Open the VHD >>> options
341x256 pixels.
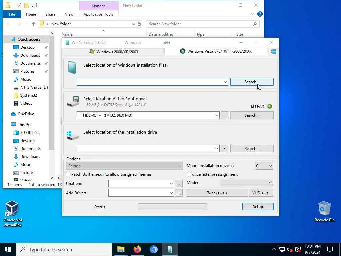(x=261, y=193)
